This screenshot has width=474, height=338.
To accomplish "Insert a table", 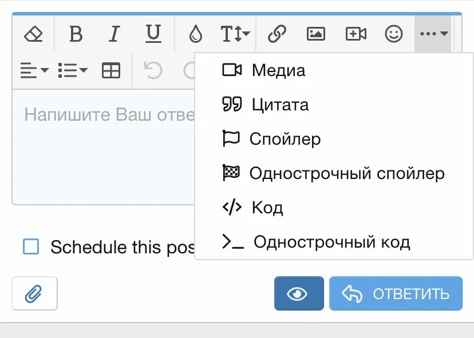I will (110, 70).
